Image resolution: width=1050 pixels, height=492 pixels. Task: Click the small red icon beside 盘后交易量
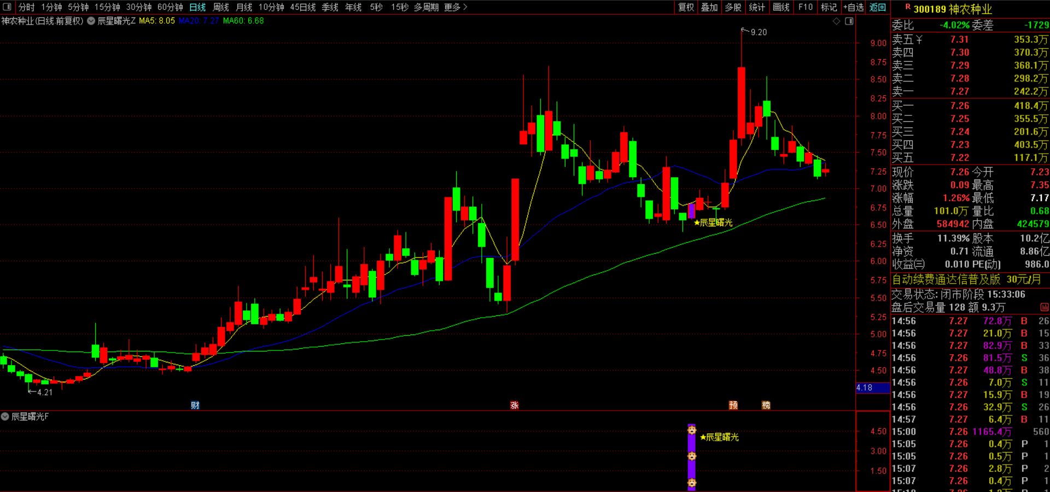click(x=1044, y=308)
